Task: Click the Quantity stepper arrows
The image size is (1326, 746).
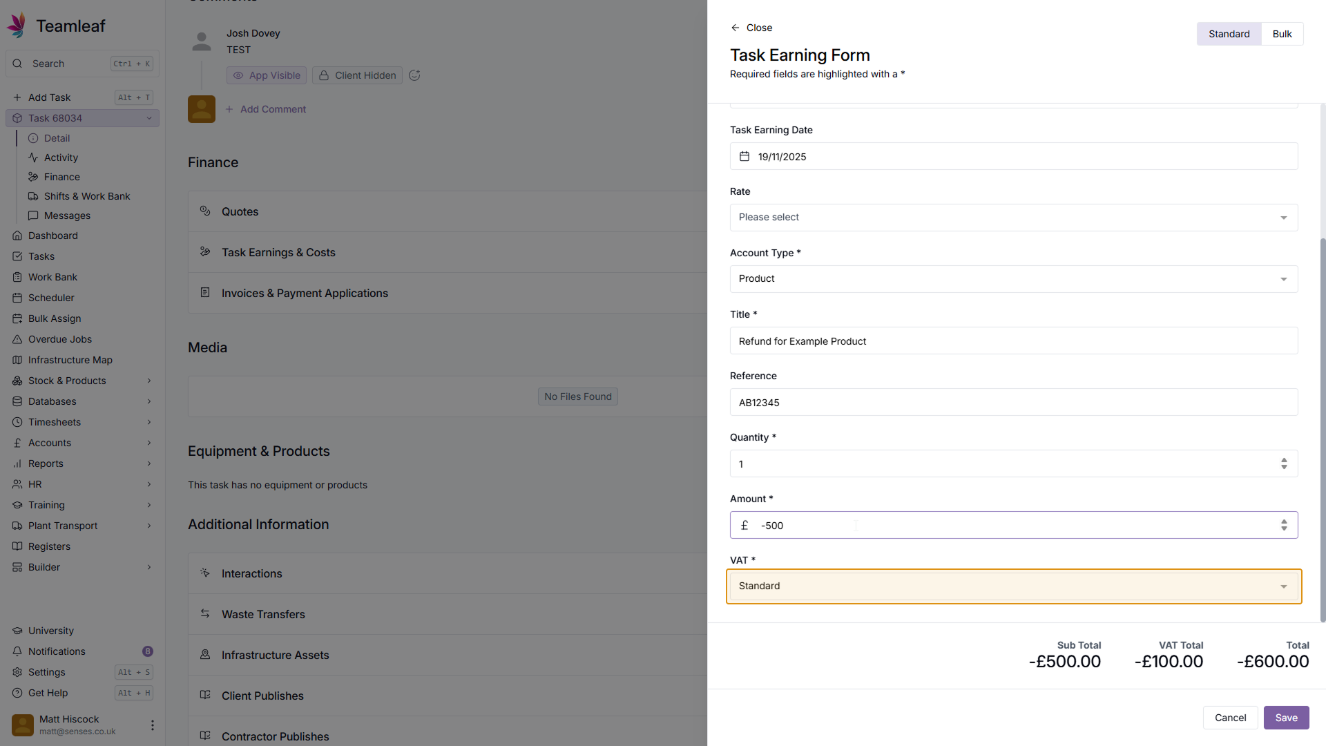Action: pos(1284,463)
